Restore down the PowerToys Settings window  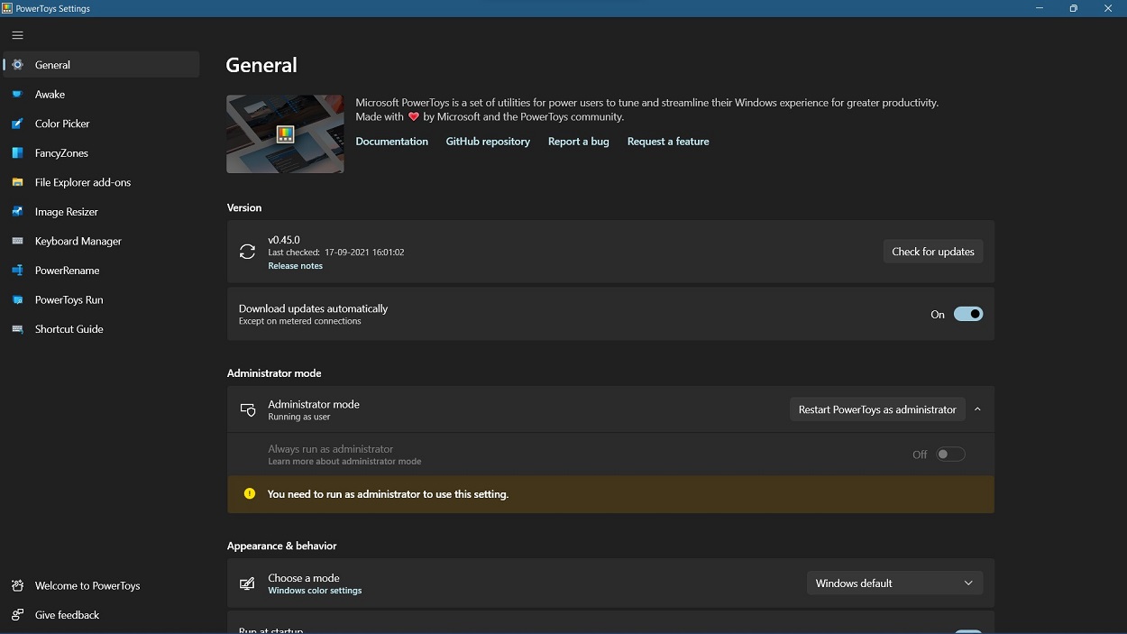(1074, 8)
